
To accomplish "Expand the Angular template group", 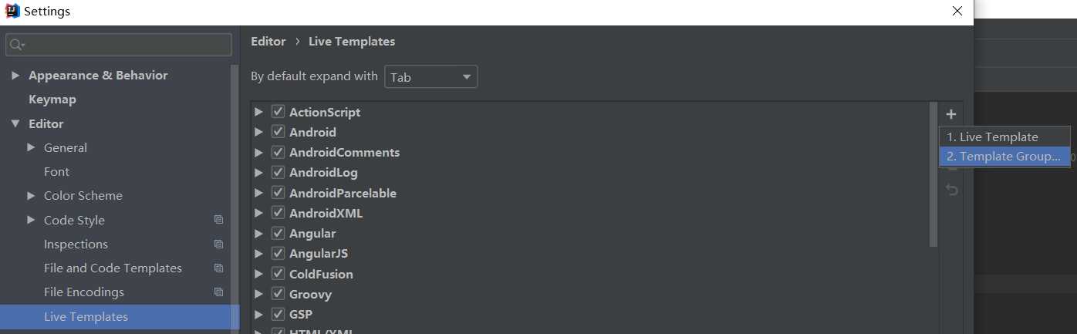I will tap(258, 233).
